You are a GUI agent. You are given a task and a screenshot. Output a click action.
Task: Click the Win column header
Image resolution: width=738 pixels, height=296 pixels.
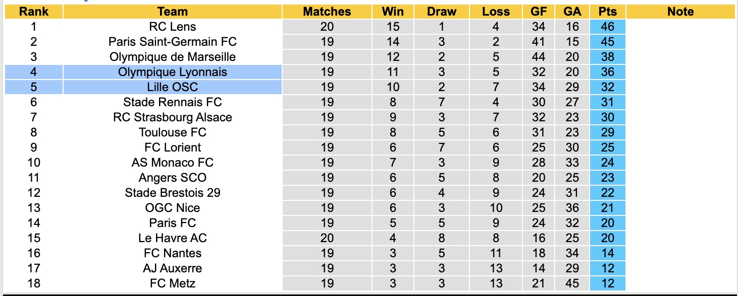[393, 12]
